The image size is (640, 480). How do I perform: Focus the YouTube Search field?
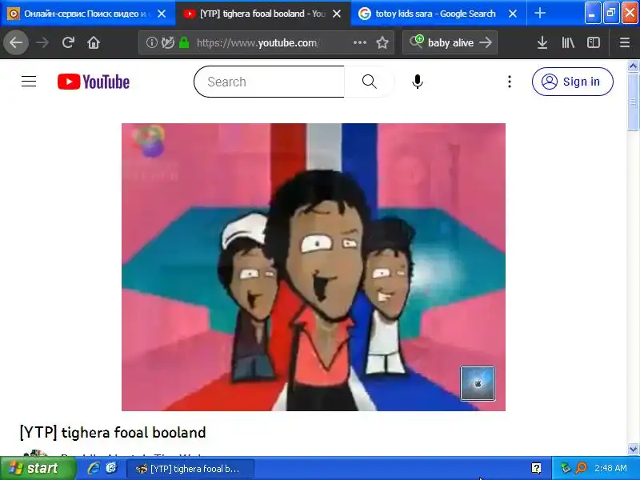tap(270, 82)
